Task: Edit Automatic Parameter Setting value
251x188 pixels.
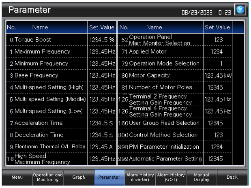Action: coord(218,159)
